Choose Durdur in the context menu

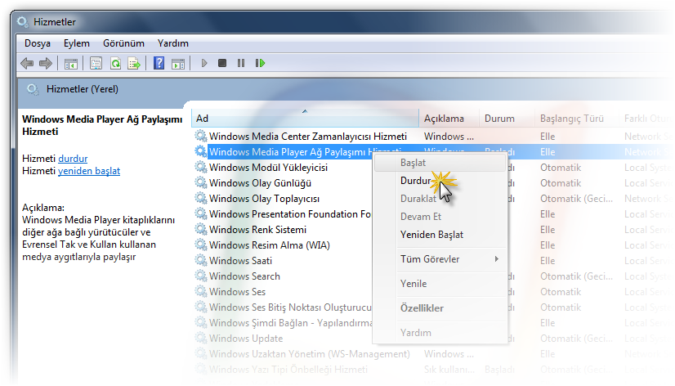tap(440, 181)
